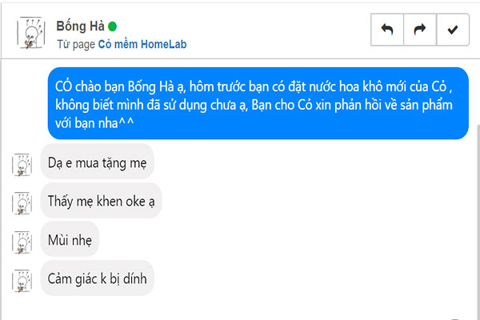Click the 'Thấy mẹ khen oke ạ' message
Screen dimensions: 480x320
pyautogui.click(x=101, y=201)
